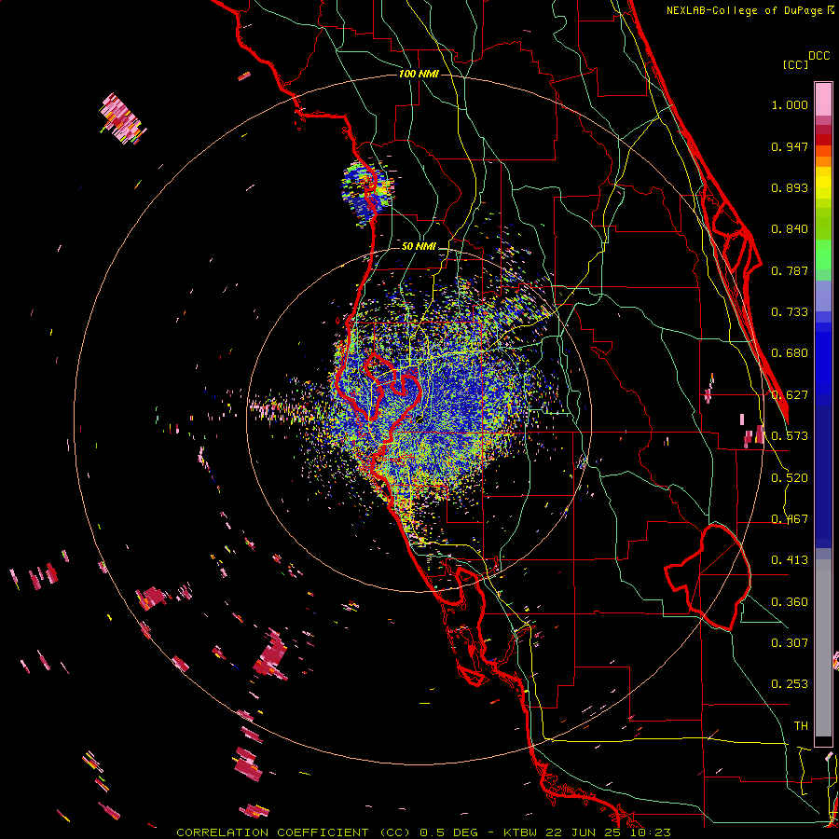Click the 1.000 scale value
The image size is (839, 839).
[x=790, y=104]
